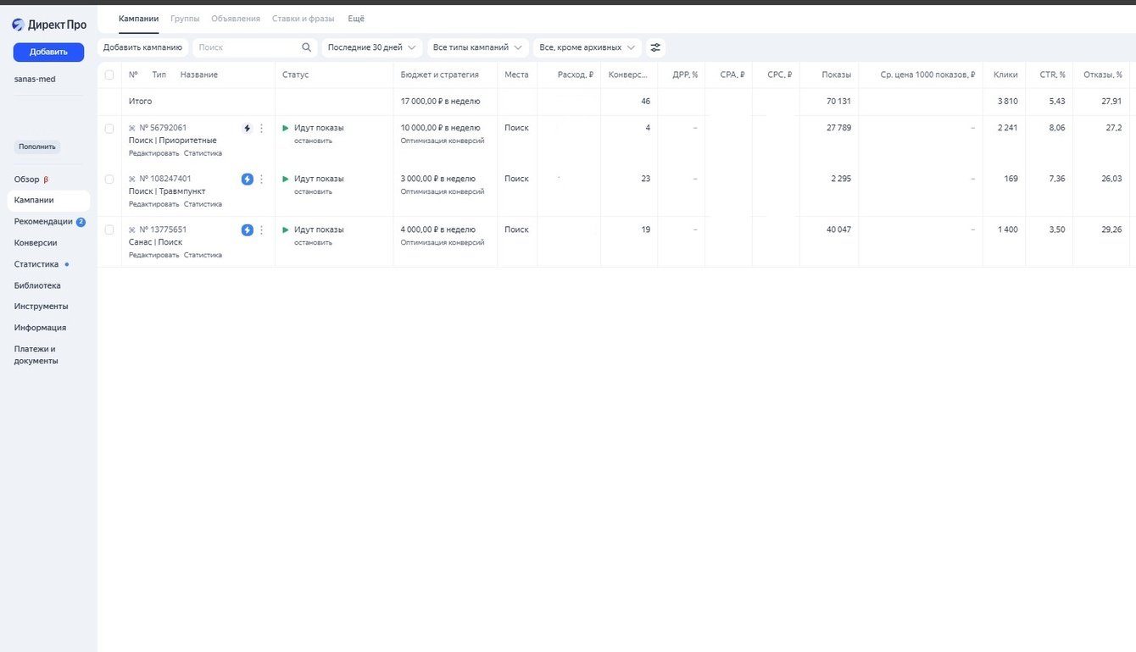This screenshot has height=652, width=1136.
Task: Check the box for campaign № 56792061
Action: click(109, 129)
